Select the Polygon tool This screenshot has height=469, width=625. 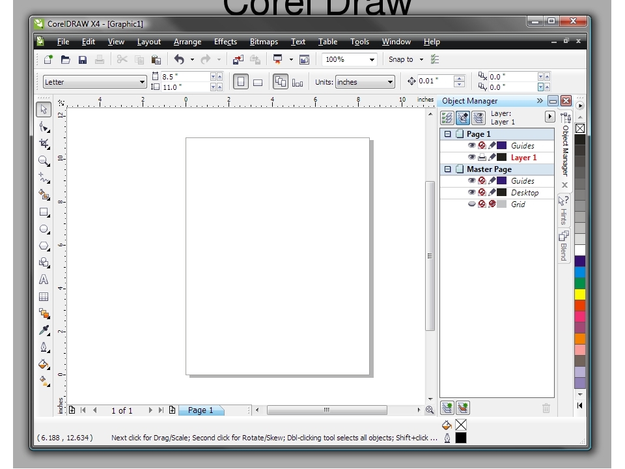click(44, 246)
